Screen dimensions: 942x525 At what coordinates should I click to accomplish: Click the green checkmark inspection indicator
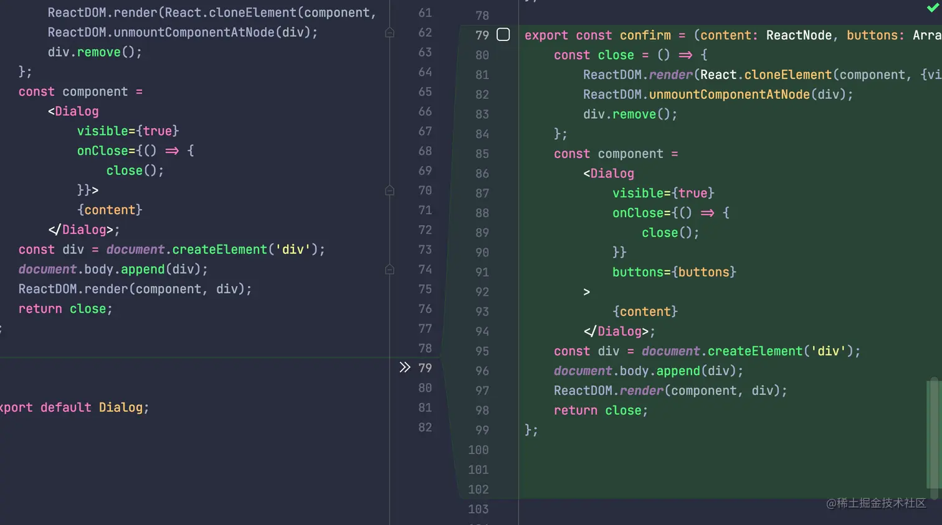pyautogui.click(x=933, y=7)
